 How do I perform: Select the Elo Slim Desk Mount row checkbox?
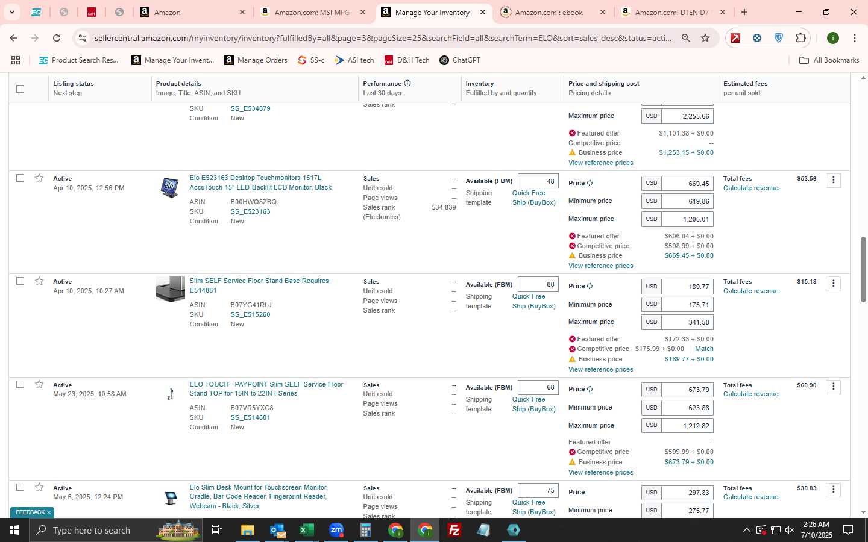[x=20, y=487]
